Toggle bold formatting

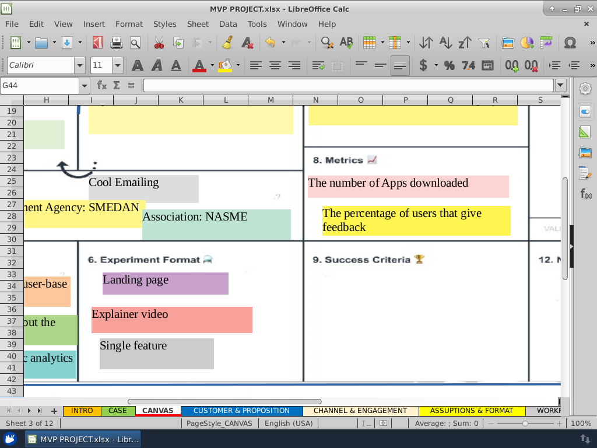coord(137,65)
